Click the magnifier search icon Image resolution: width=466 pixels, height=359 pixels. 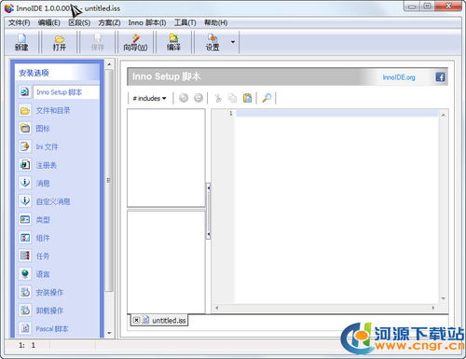pos(267,98)
